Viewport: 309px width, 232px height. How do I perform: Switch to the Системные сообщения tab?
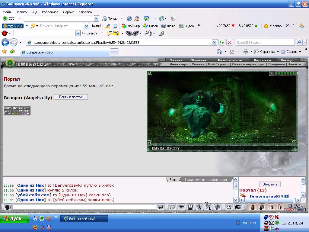tap(206, 179)
